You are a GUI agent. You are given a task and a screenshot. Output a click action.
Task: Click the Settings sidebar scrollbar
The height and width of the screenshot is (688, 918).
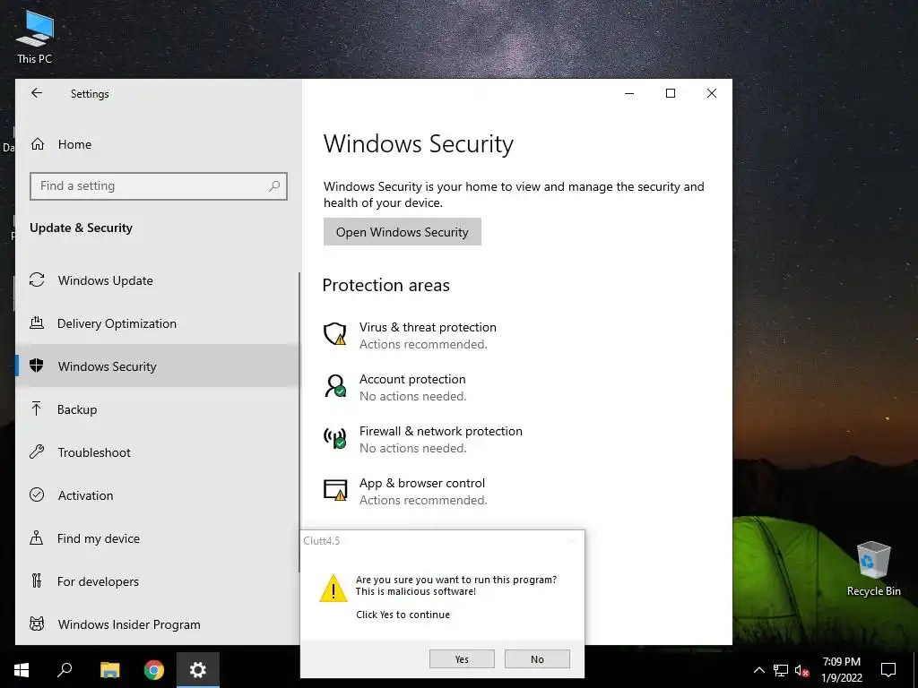[x=299, y=421]
